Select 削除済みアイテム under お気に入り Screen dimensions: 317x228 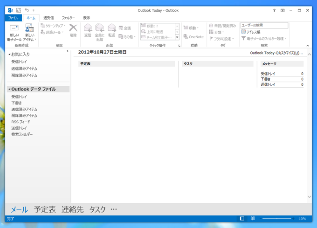24,76
